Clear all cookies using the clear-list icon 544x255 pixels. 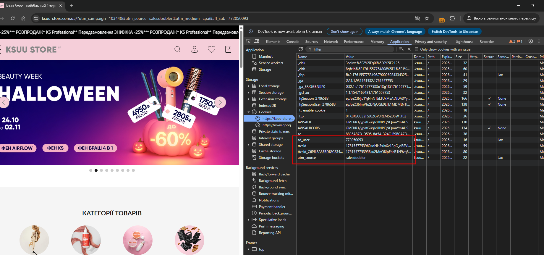point(401,49)
